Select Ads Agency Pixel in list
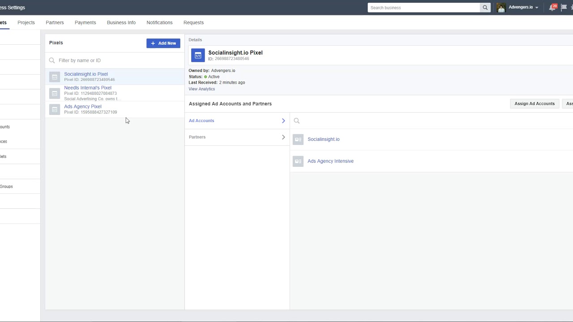The image size is (573, 322). tap(115, 110)
